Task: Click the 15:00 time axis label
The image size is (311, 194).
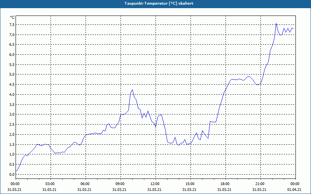Action: point(190,184)
